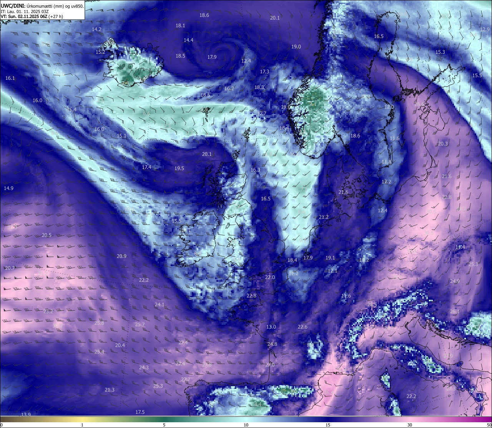Click the 24.9 value label

[455, 281]
